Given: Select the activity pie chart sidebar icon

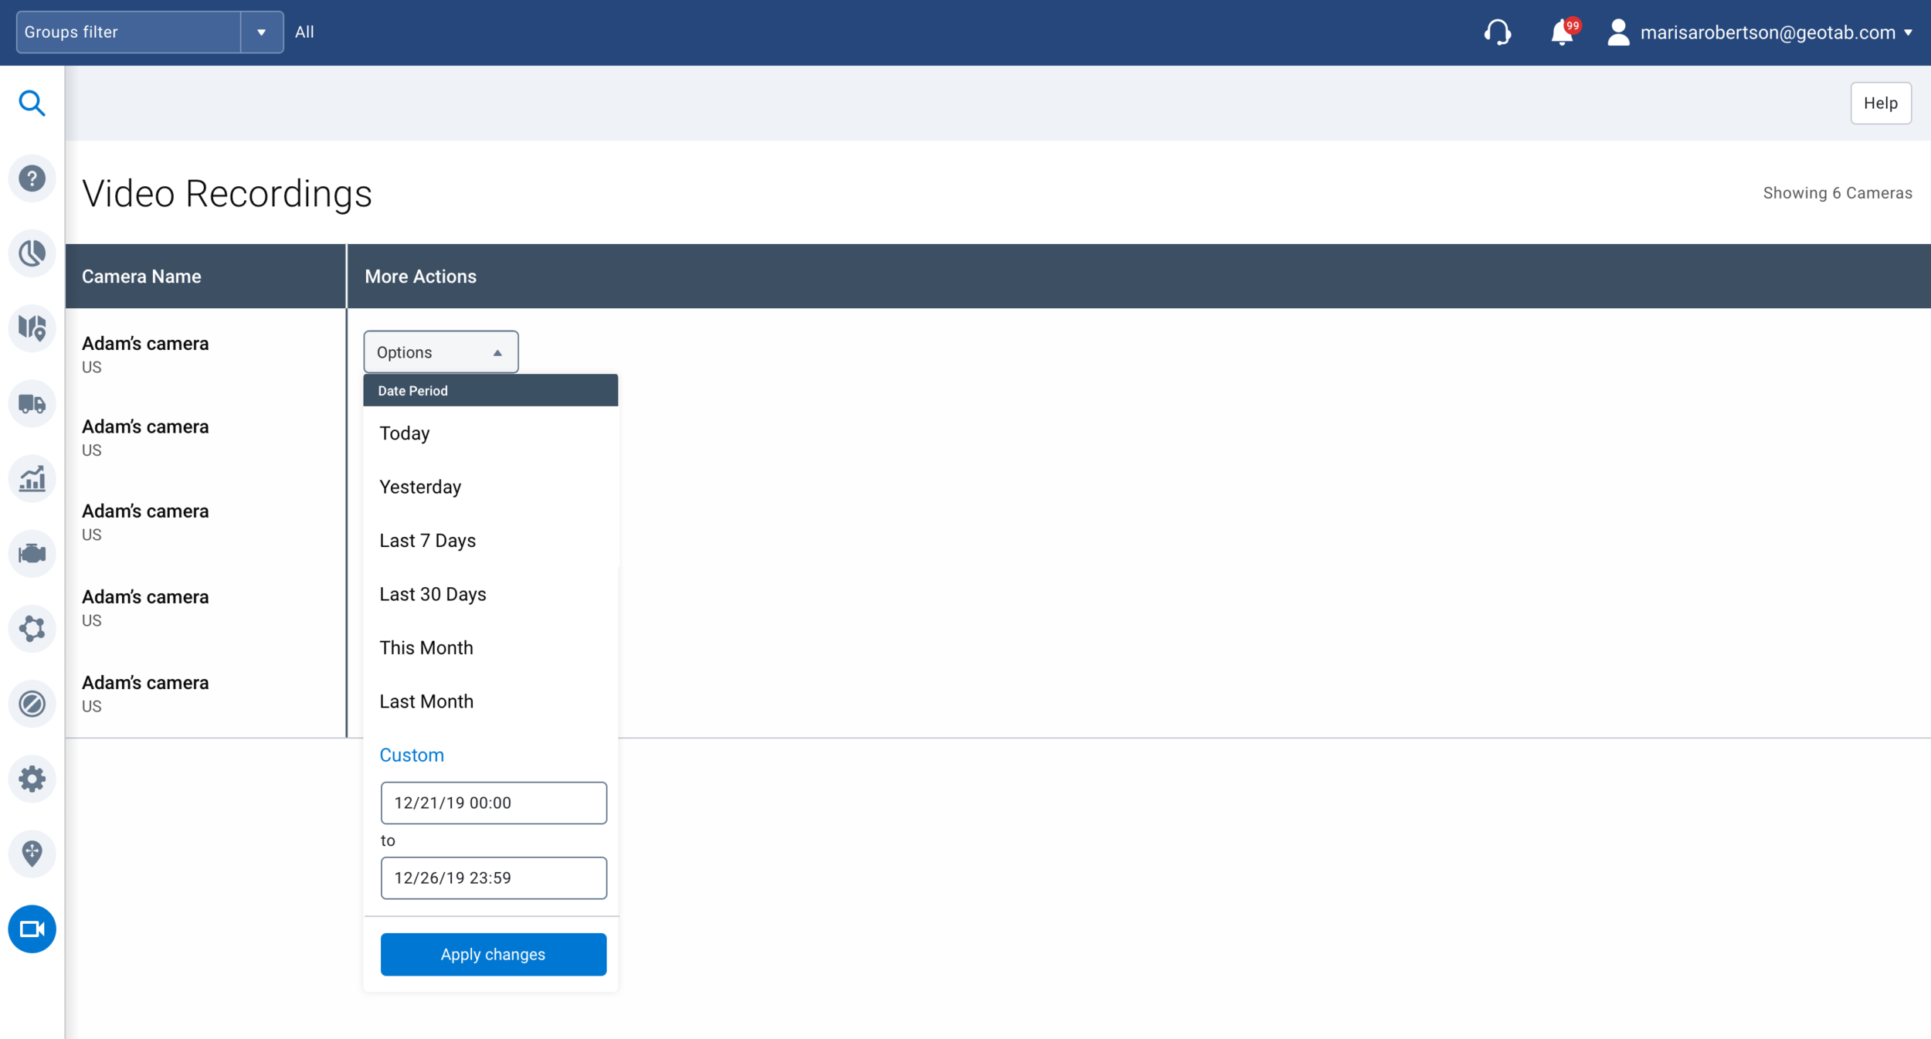Looking at the screenshot, I should click(x=32, y=253).
